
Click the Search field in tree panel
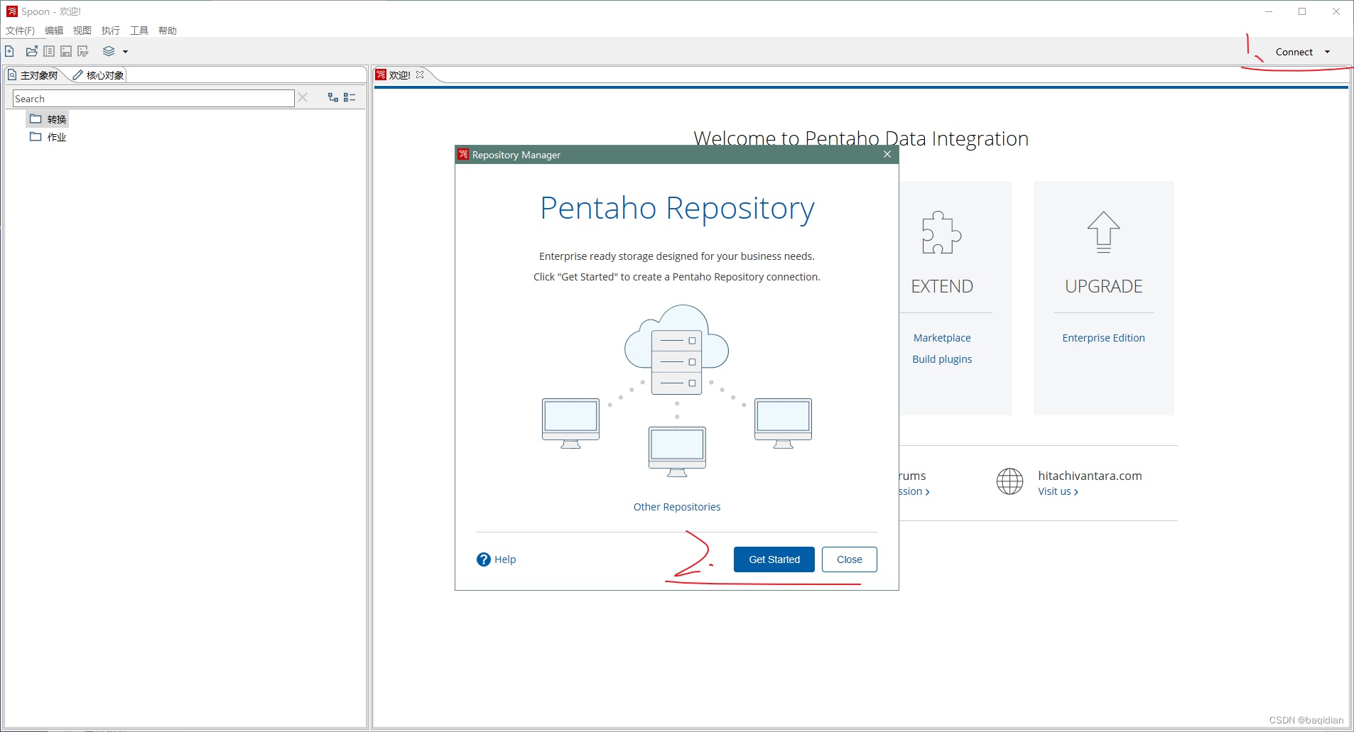coord(153,99)
